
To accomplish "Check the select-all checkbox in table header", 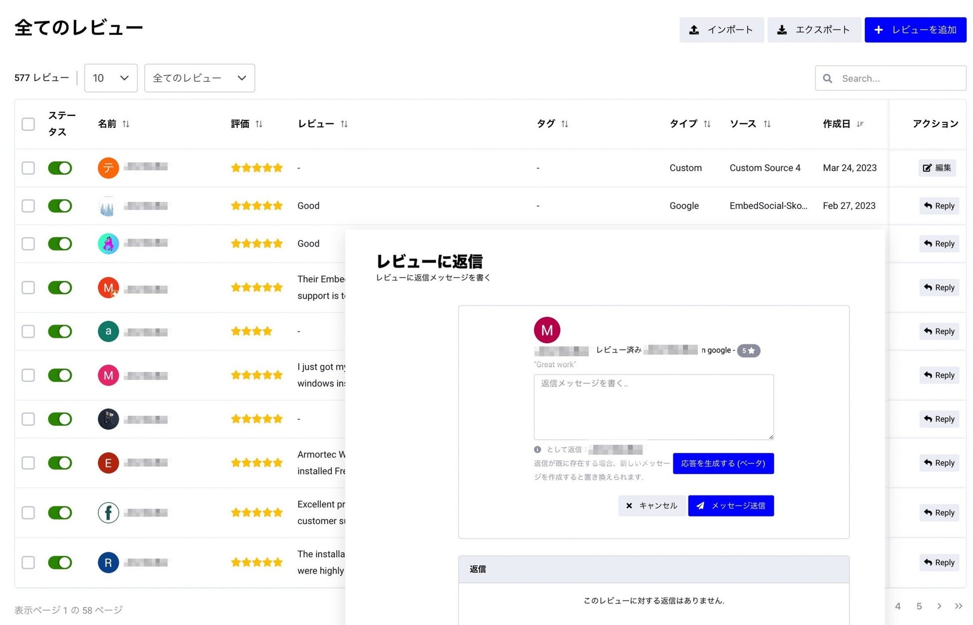I will coord(28,124).
